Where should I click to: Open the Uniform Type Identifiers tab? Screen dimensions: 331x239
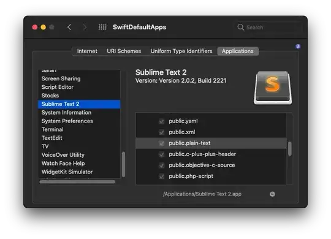[181, 51]
